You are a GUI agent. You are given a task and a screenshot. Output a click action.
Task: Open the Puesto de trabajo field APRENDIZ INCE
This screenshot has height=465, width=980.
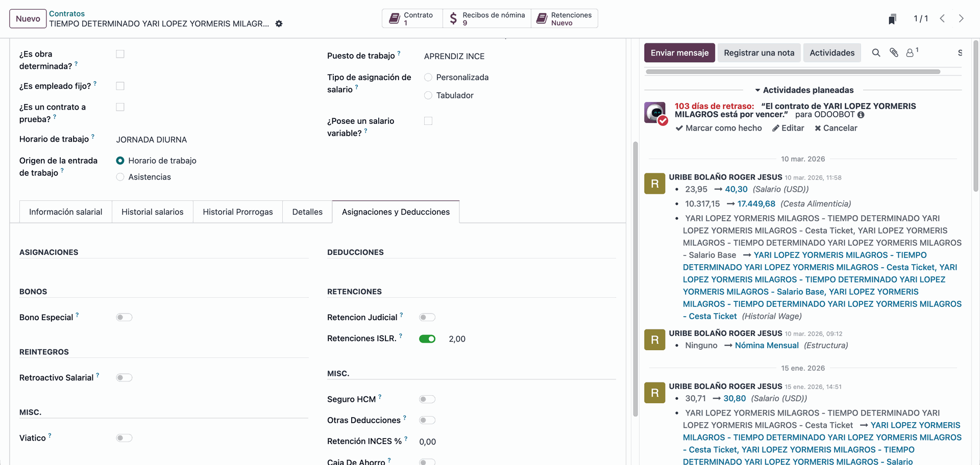pyautogui.click(x=454, y=57)
